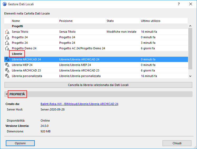Select the Progetto Demo 24 row

96,48
